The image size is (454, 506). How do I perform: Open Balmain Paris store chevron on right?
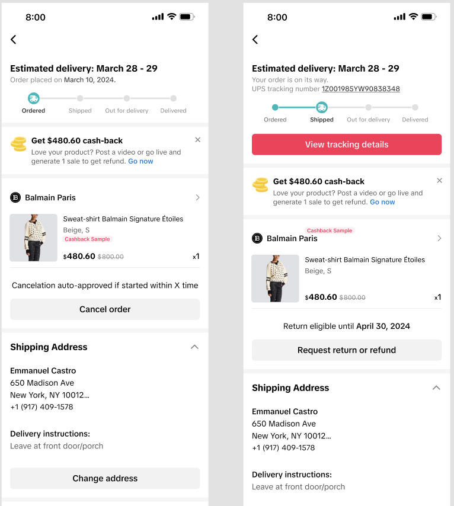click(439, 238)
